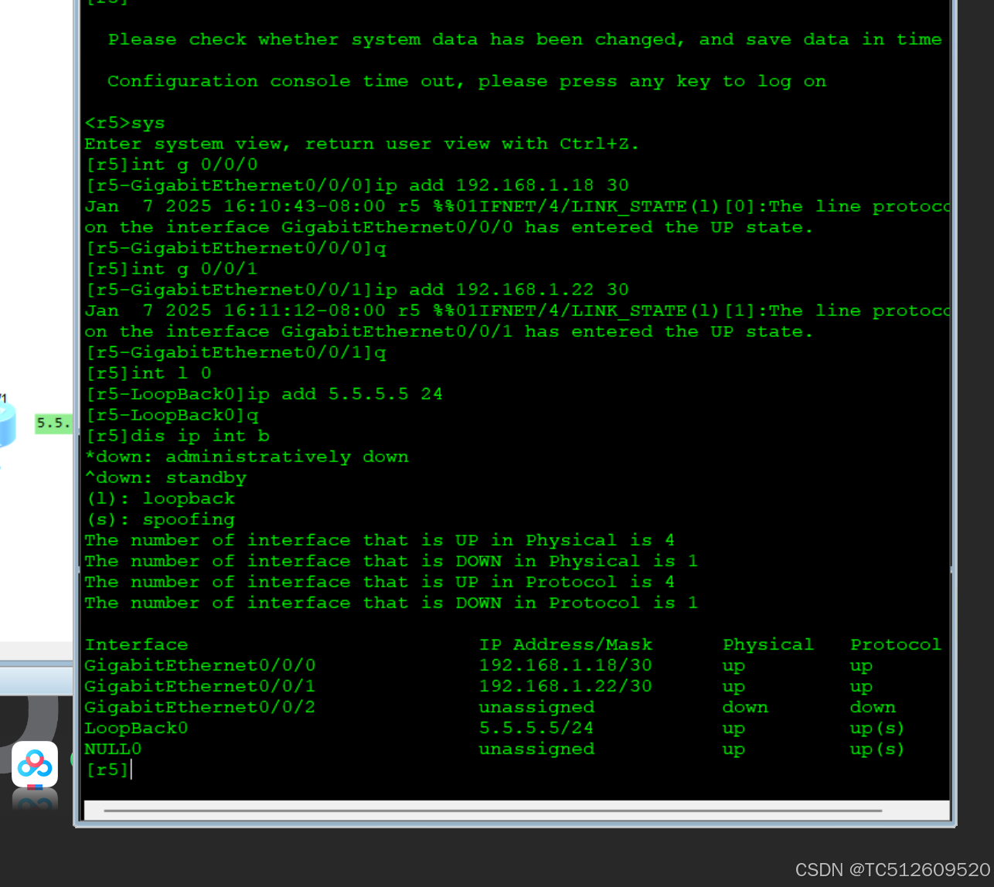Click the up(s) protocol value for LoopBack0
This screenshot has width=994, height=887.
coord(877,729)
